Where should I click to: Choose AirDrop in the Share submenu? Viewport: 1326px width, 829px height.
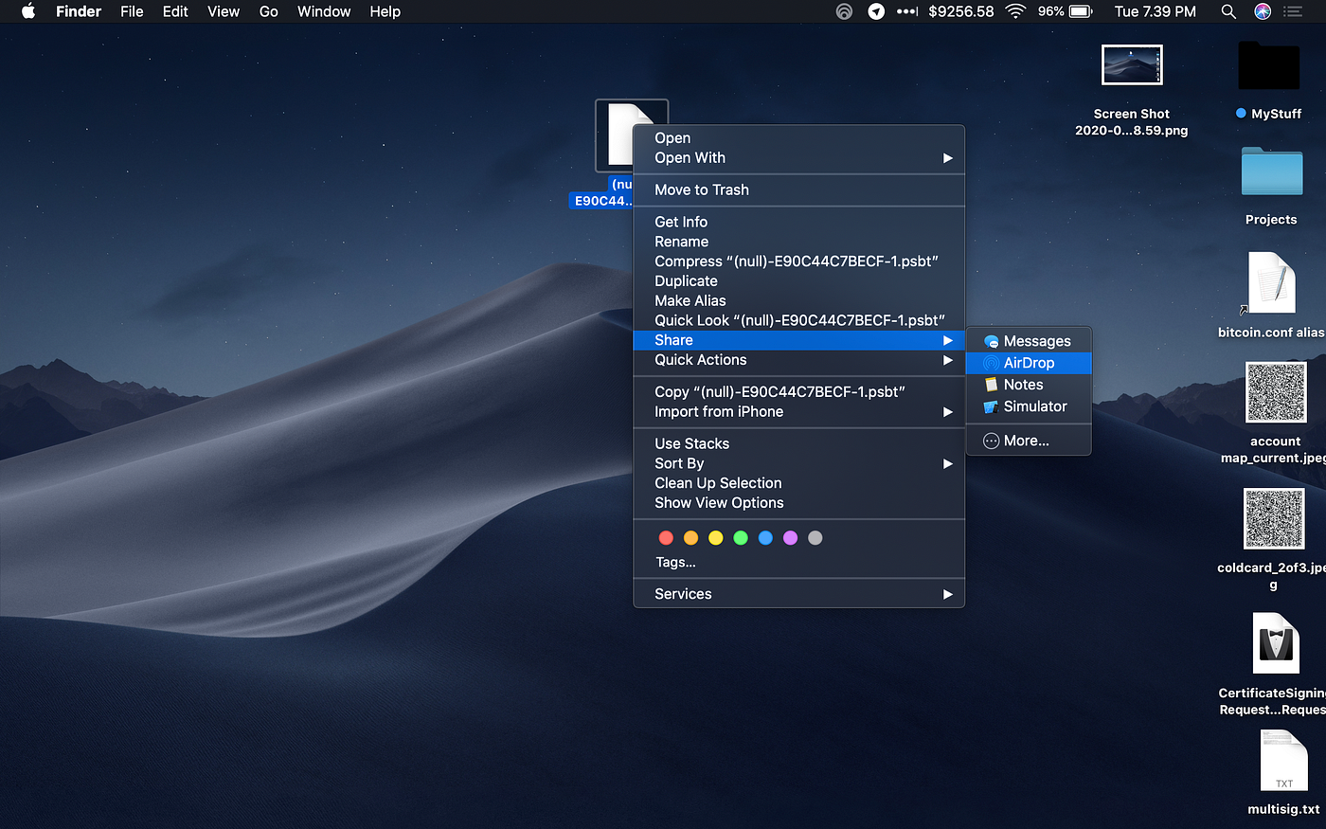point(1029,363)
